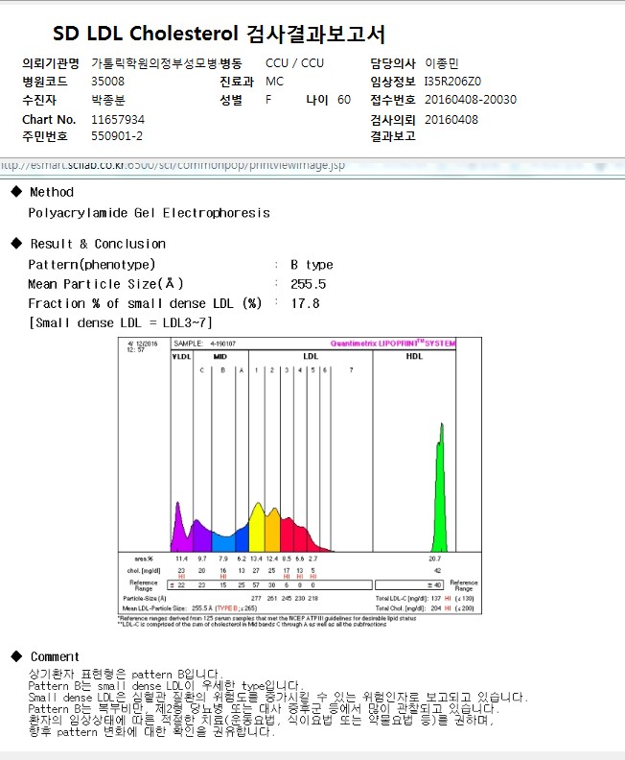Viewport: 625px width, 760px height.
Task: Click the comment line starting 향후 pattern 변화에
Action: point(152,732)
